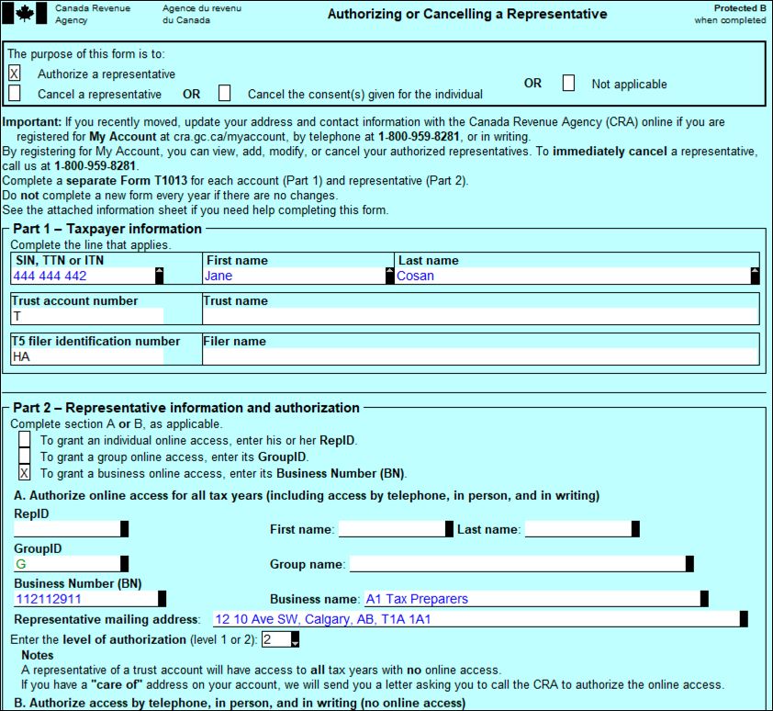This screenshot has height=711, width=773.
Task: Click the black marker on taxpayer Last name field
Action: click(x=756, y=276)
